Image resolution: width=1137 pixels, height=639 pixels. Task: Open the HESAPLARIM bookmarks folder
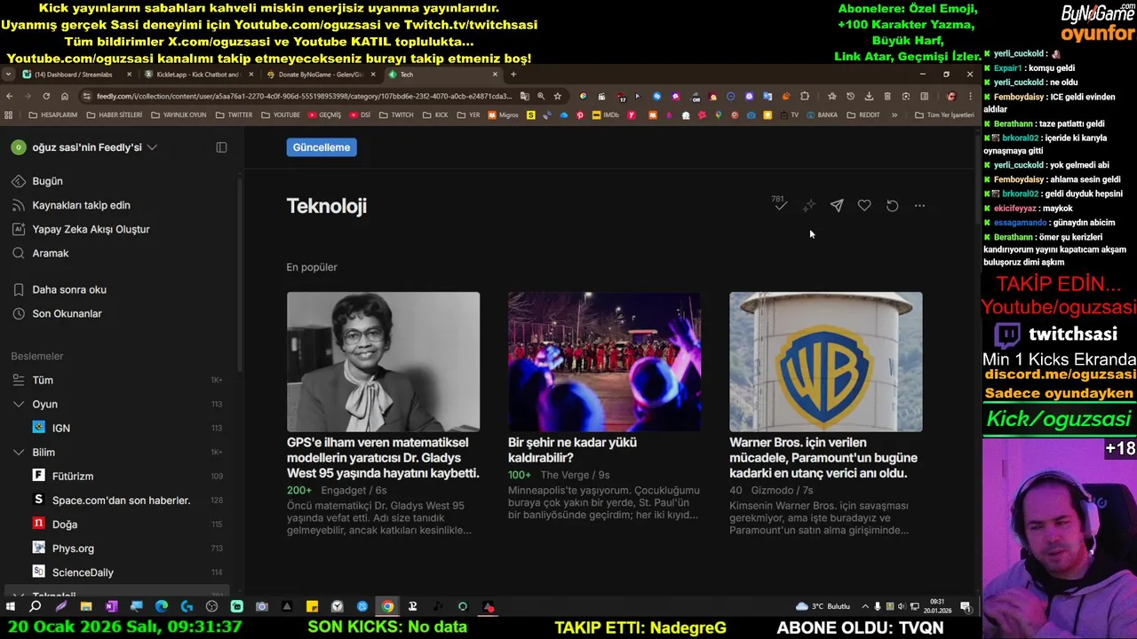(52, 115)
